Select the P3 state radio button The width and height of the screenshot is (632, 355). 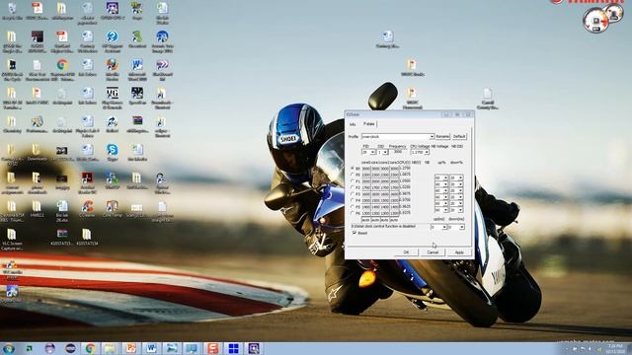tap(353, 194)
